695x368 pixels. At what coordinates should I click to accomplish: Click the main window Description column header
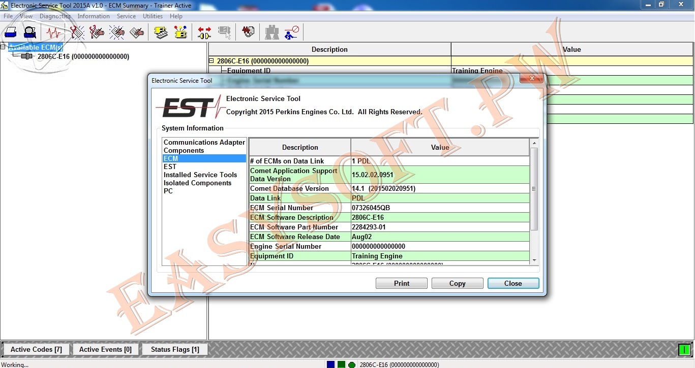coord(329,49)
